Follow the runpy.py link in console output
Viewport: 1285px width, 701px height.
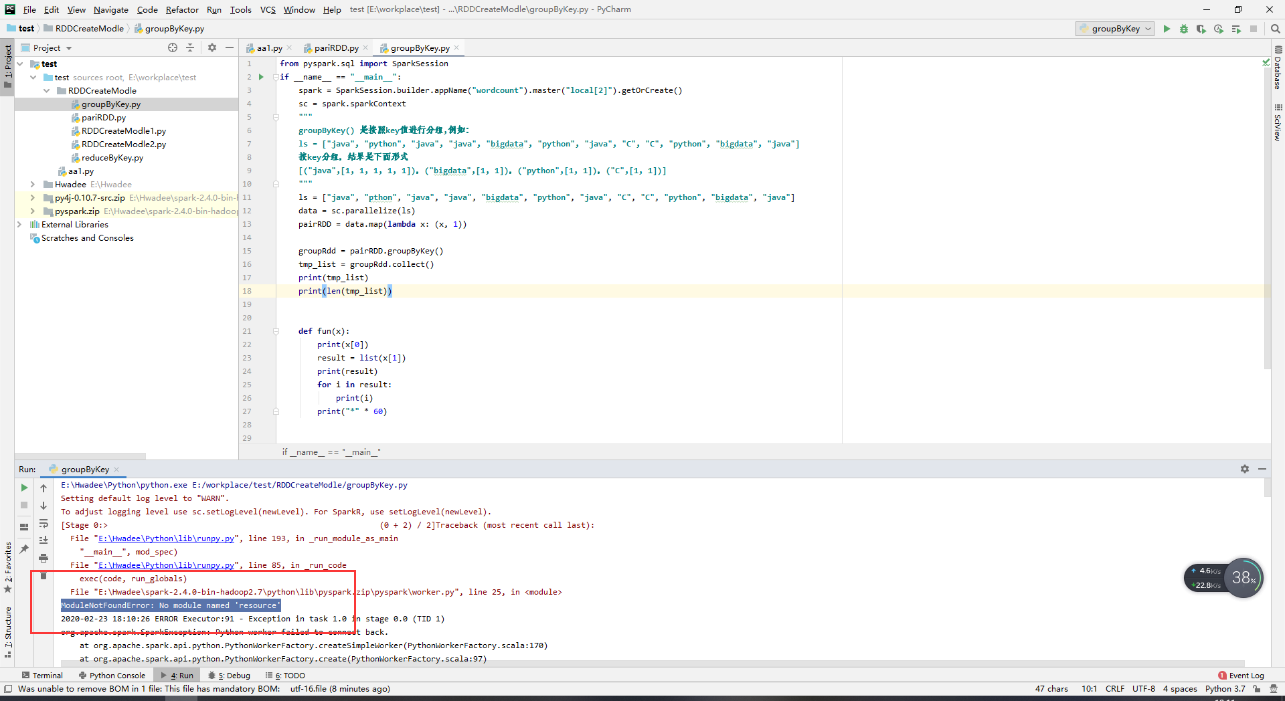[x=166, y=538]
